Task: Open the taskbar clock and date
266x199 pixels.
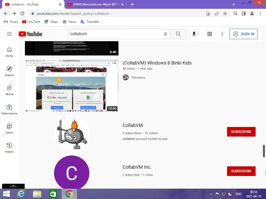Action: coord(254,194)
